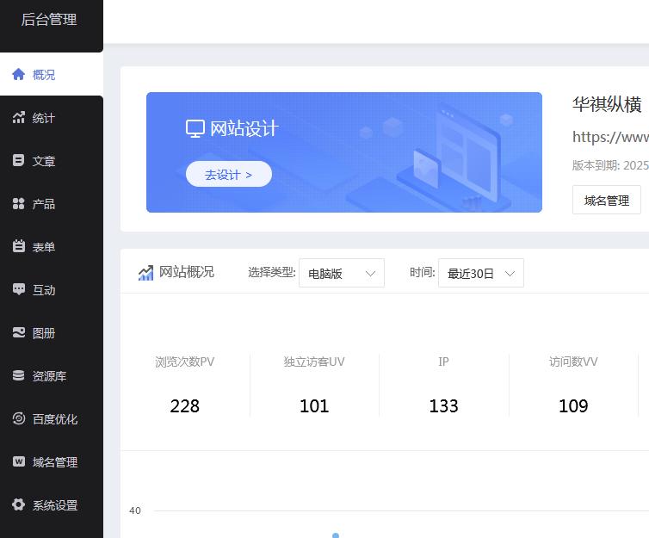Click the W icon for 域名管理
Image resolution: width=649 pixels, height=538 pixels.
19,461
